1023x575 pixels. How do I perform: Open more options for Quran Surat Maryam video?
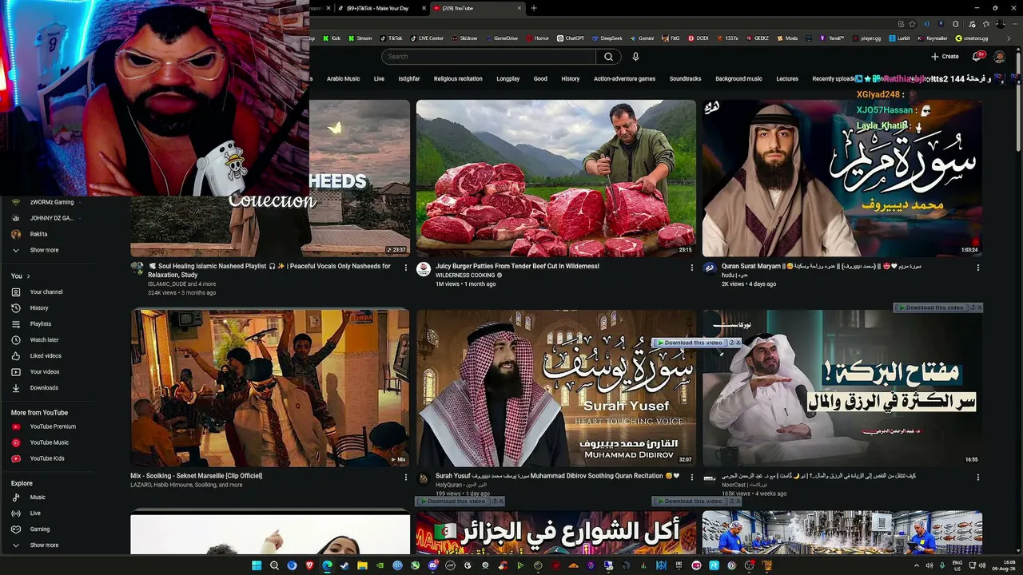977,268
